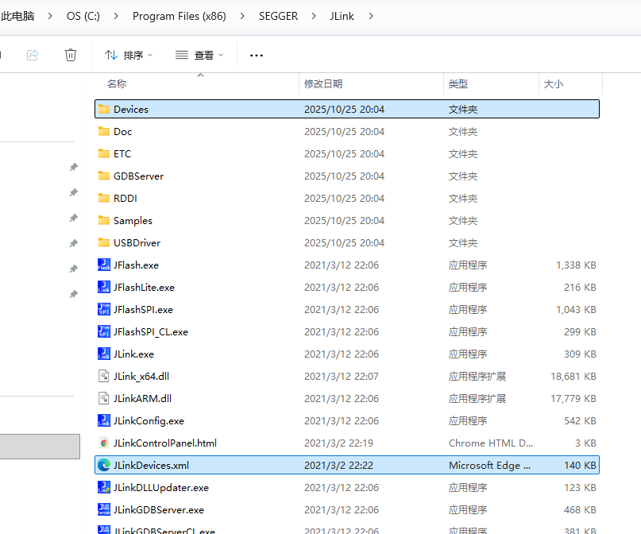Expand the chevron after 此电脑
641x534 pixels.
pyautogui.click(x=50, y=16)
